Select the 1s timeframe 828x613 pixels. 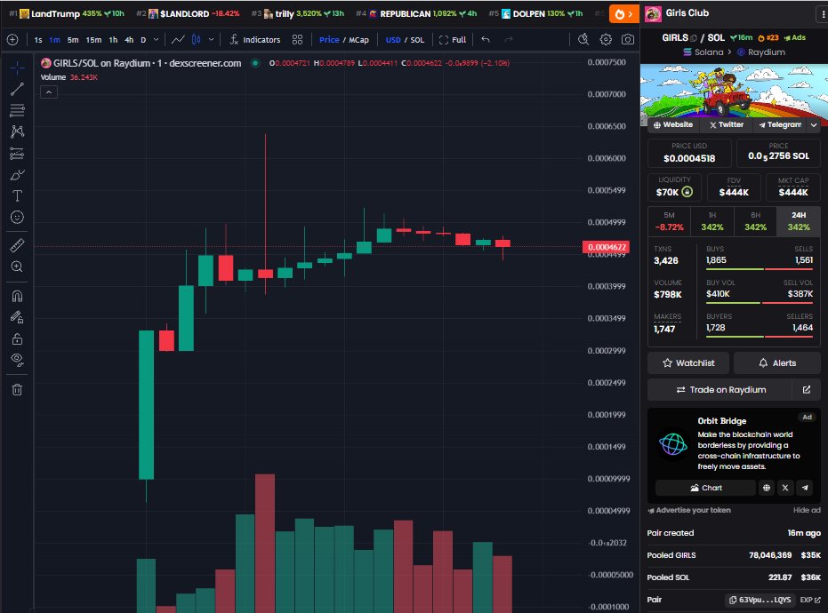pyautogui.click(x=38, y=40)
